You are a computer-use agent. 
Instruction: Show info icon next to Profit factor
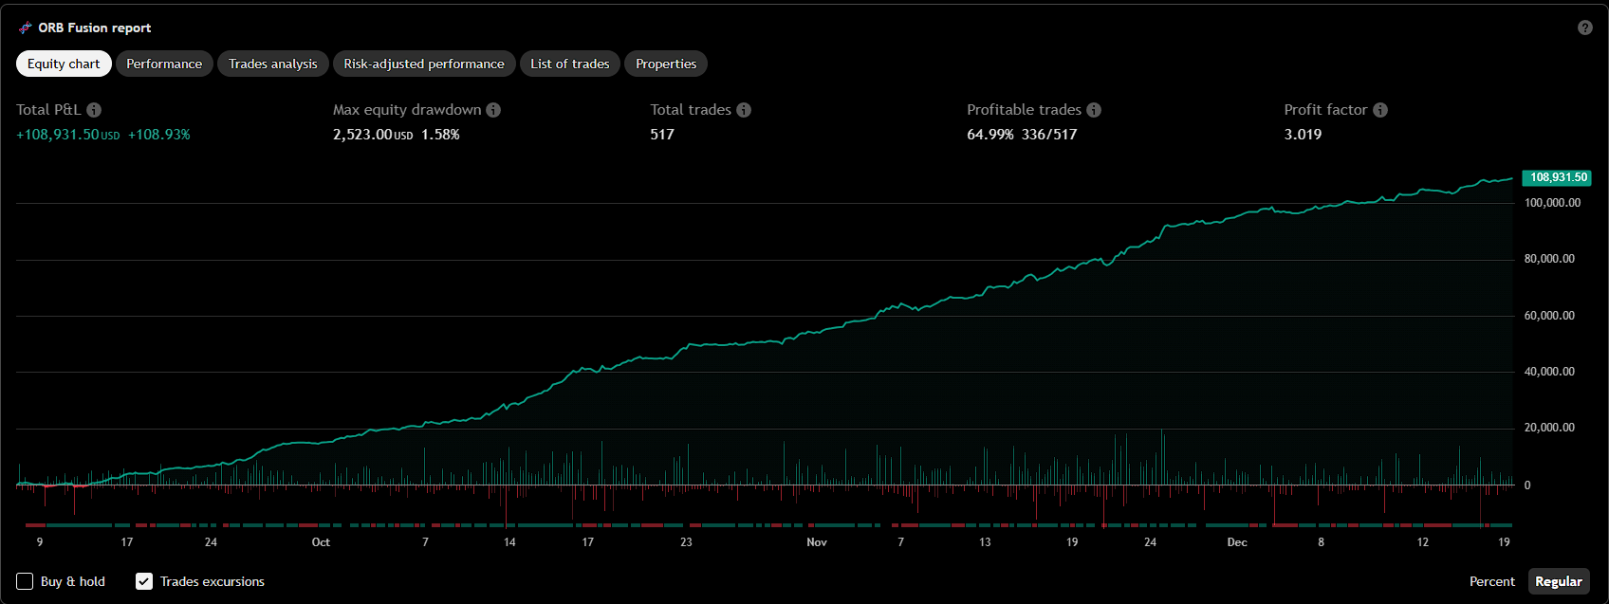tap(1380, 110)
